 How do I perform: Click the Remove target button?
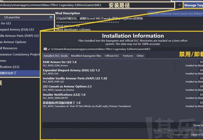179,135
